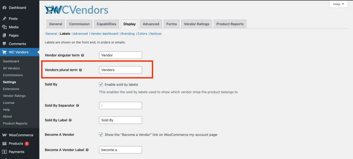Switch to the General tab
Screen dimensions: 353x159
coord(56,24)
